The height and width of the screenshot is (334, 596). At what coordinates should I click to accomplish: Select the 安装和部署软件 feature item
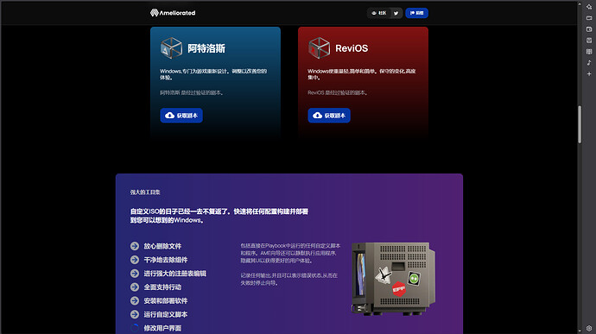click(159, 301)
